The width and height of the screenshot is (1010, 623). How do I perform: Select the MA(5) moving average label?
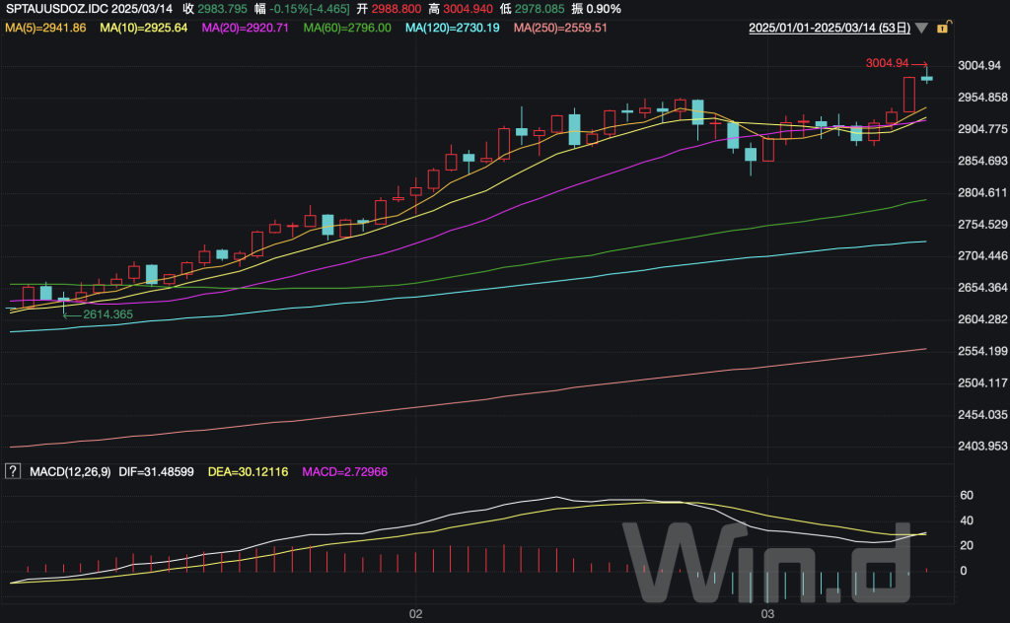tap(45, 28)
